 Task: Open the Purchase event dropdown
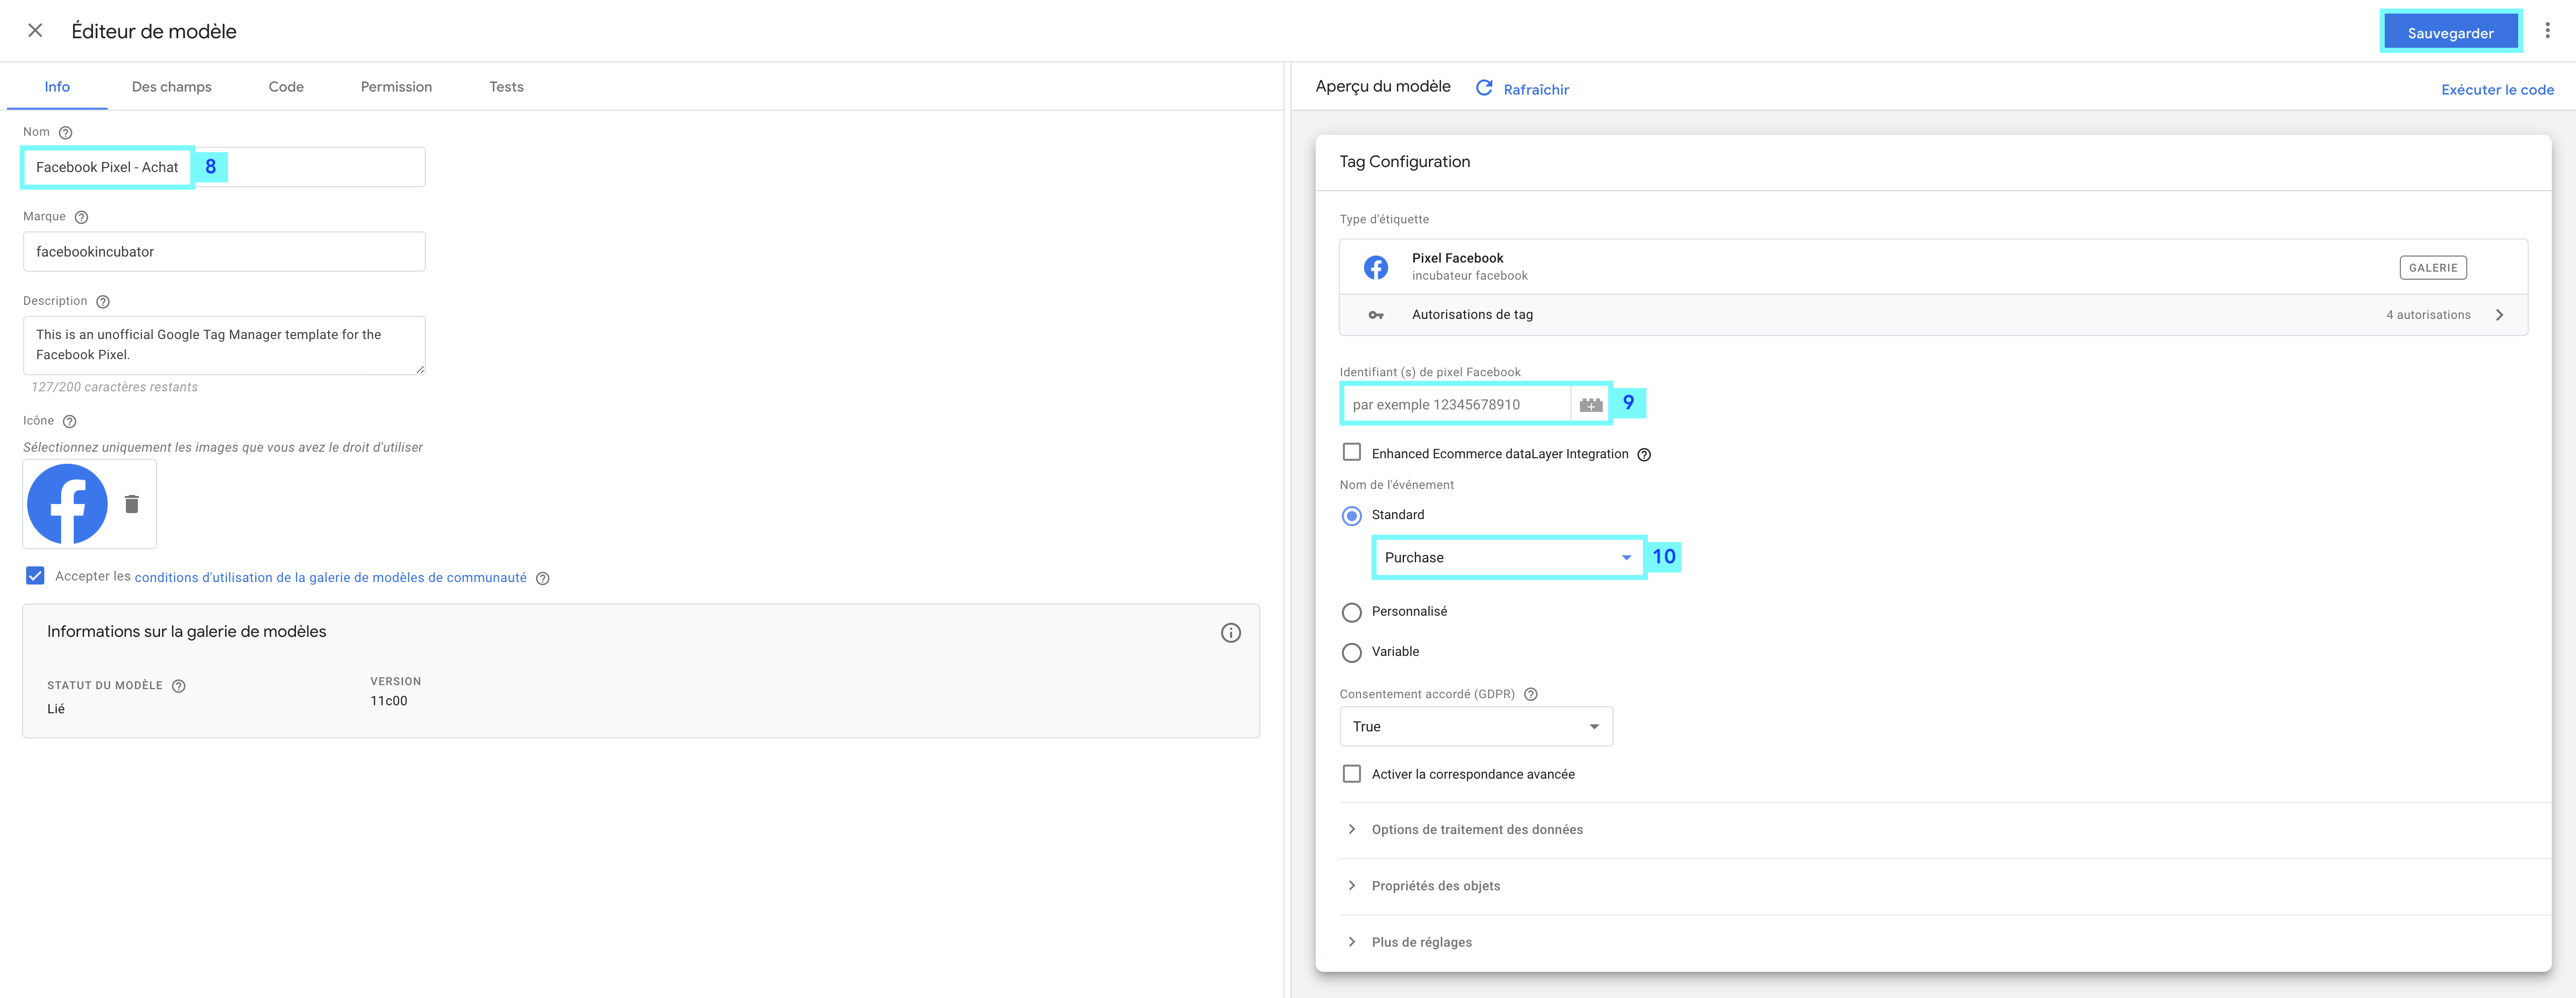(1508, 557)
